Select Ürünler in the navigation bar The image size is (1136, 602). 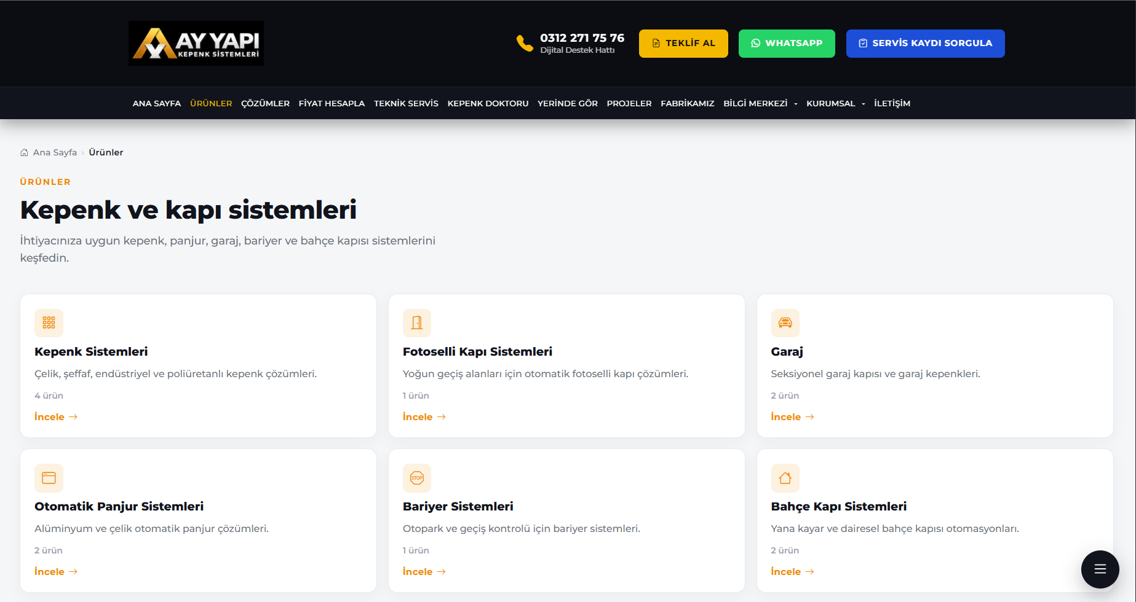click(211, 103)
